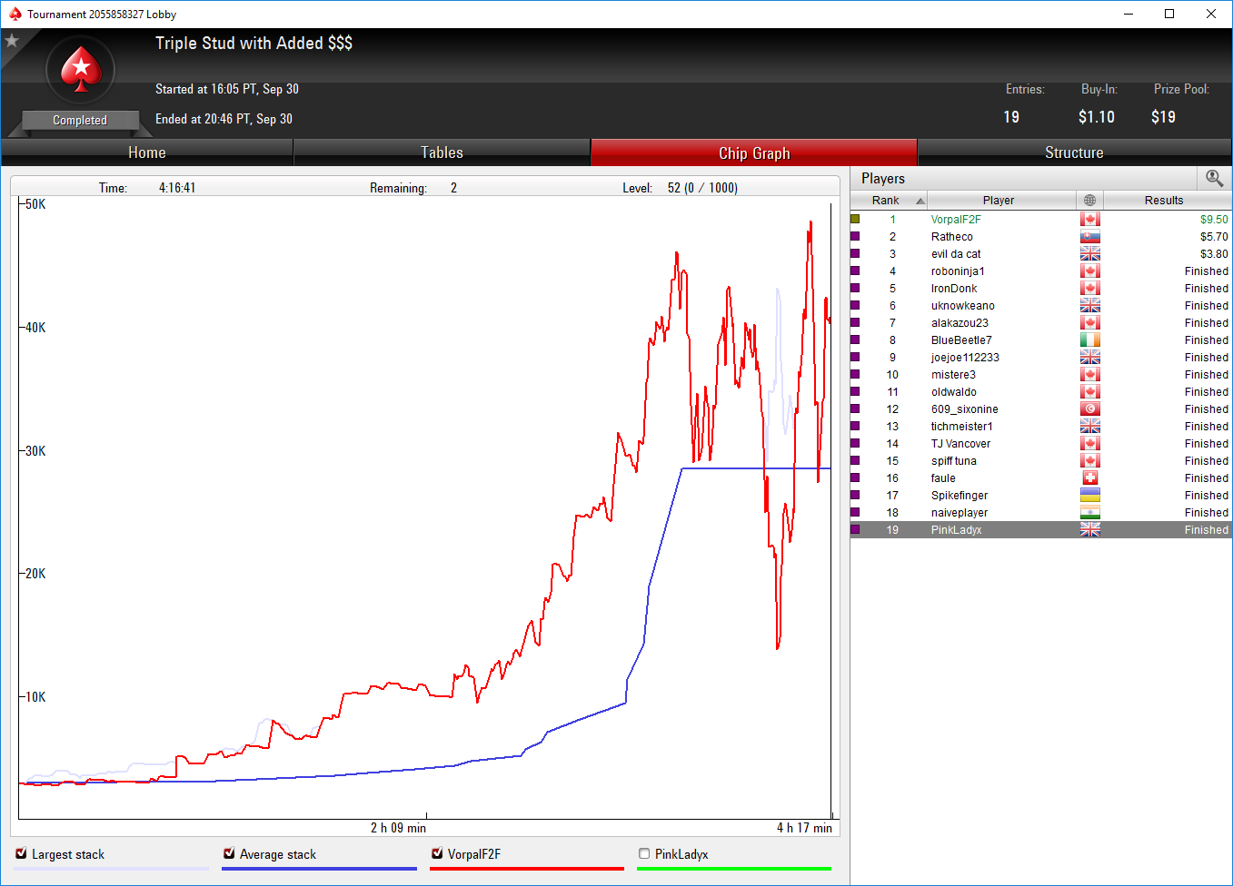The height and width of the screenshot is (886, 1233).
Task: Click the UK flag beside tichmeister1
Action: coord(1090,426)
